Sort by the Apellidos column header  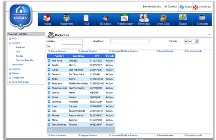point(79,56)
